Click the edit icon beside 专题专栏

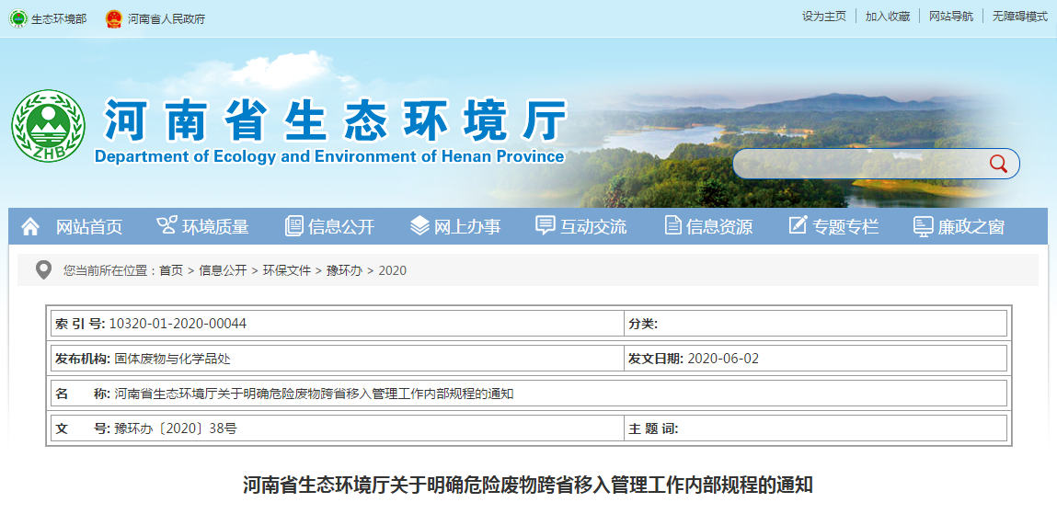[x=798, y=225]
